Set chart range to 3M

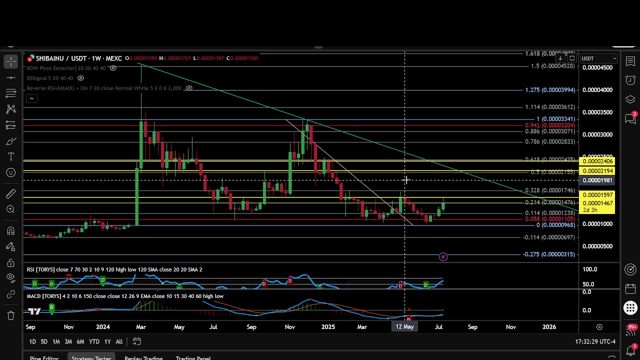(68, 341)
